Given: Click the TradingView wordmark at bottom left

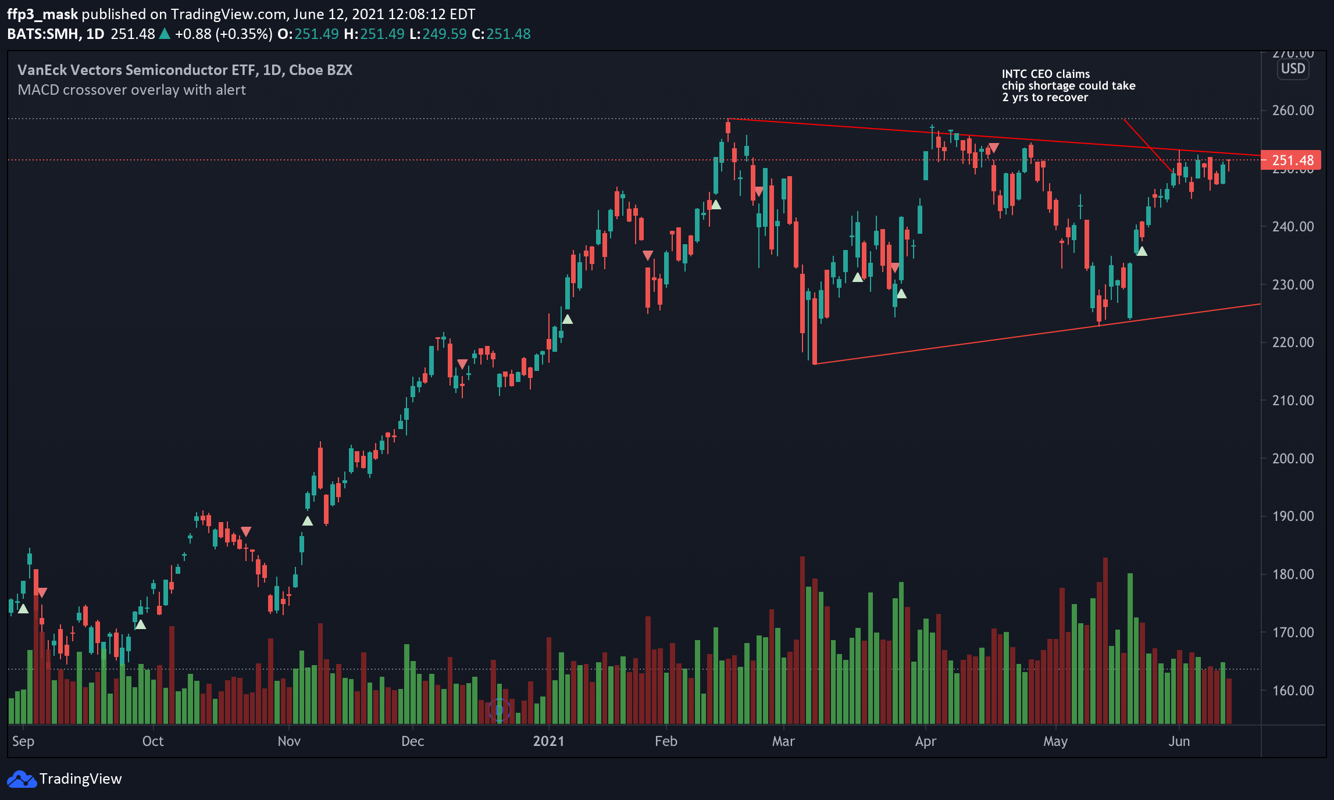Looking at the screenshot, I should coord(80,779).
